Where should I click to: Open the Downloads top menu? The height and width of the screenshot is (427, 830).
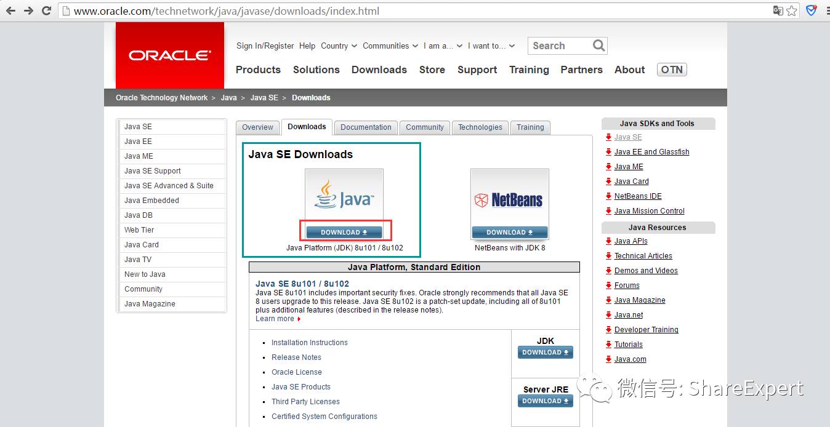point(379,70)
